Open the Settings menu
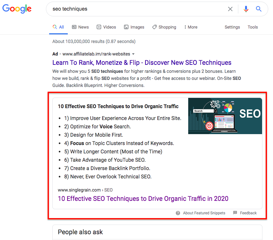 click(x=232, y=27)
